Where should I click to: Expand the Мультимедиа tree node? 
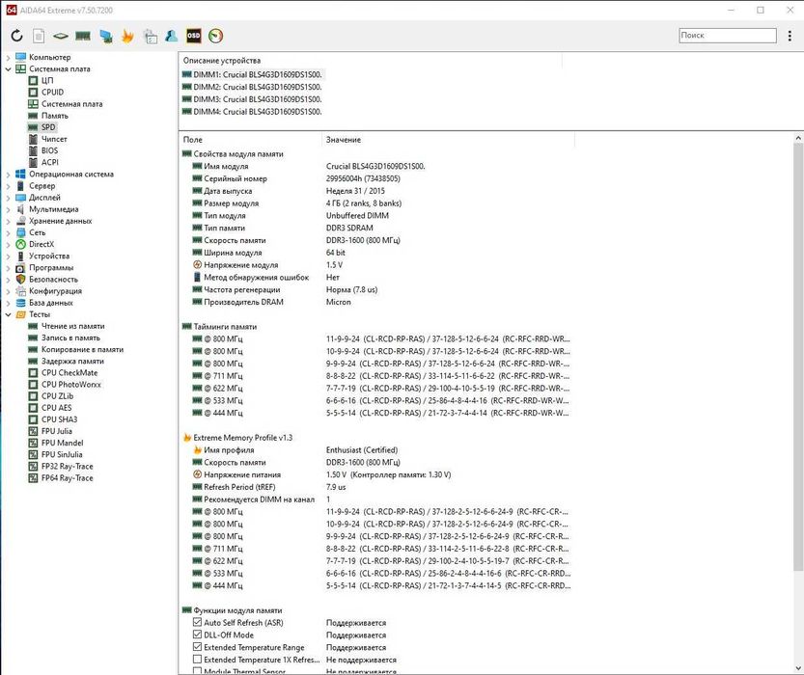coord(8,209)
